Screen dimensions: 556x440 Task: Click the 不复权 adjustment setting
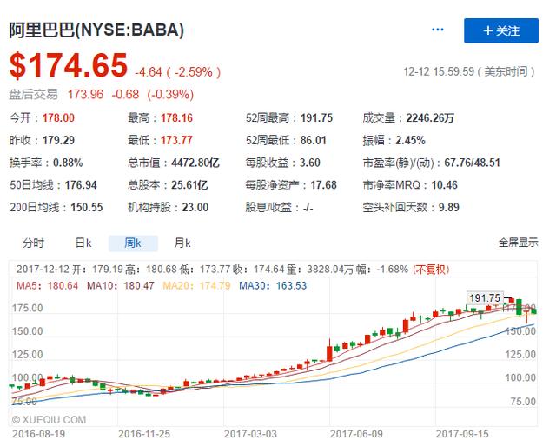[431, 270]
